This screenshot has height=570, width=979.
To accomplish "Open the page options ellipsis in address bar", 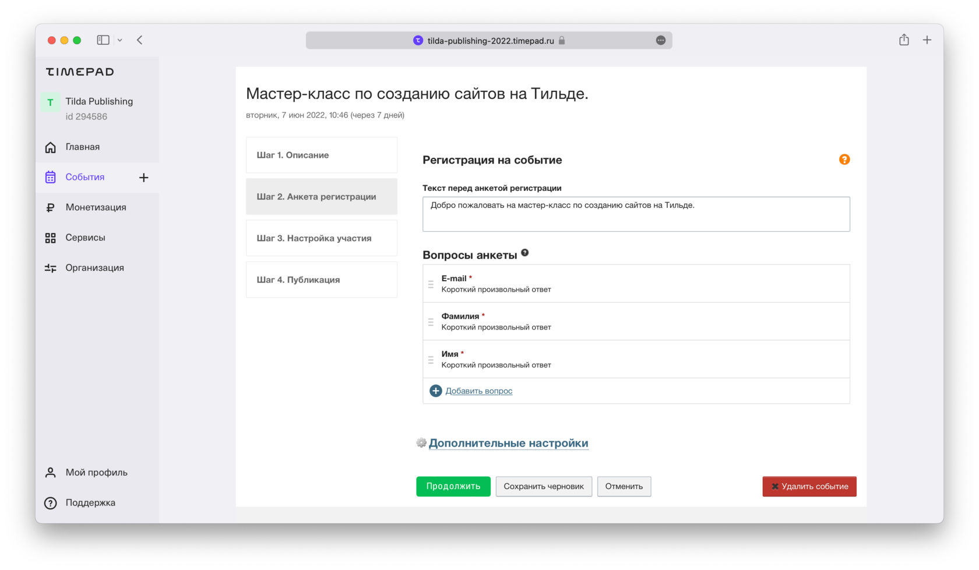I will click(x=661, y=40).
